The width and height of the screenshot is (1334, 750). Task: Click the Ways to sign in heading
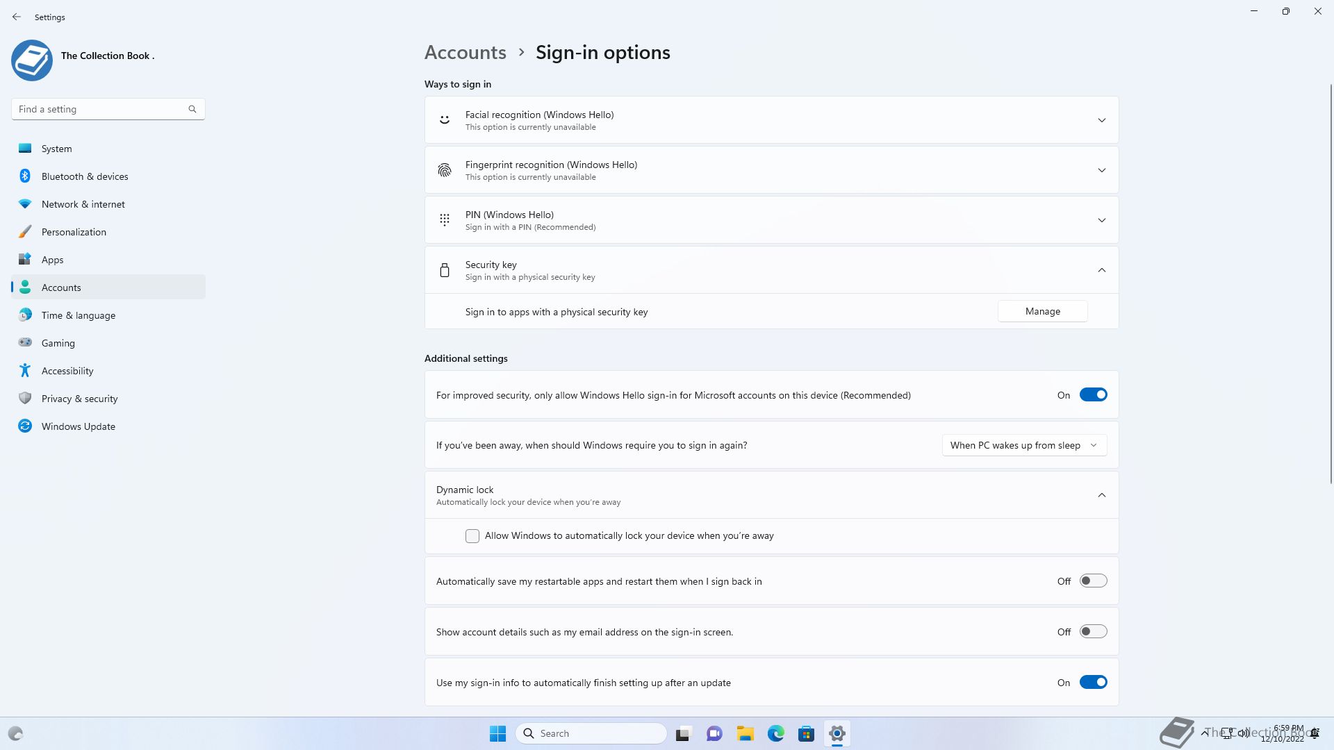point(458,84)
